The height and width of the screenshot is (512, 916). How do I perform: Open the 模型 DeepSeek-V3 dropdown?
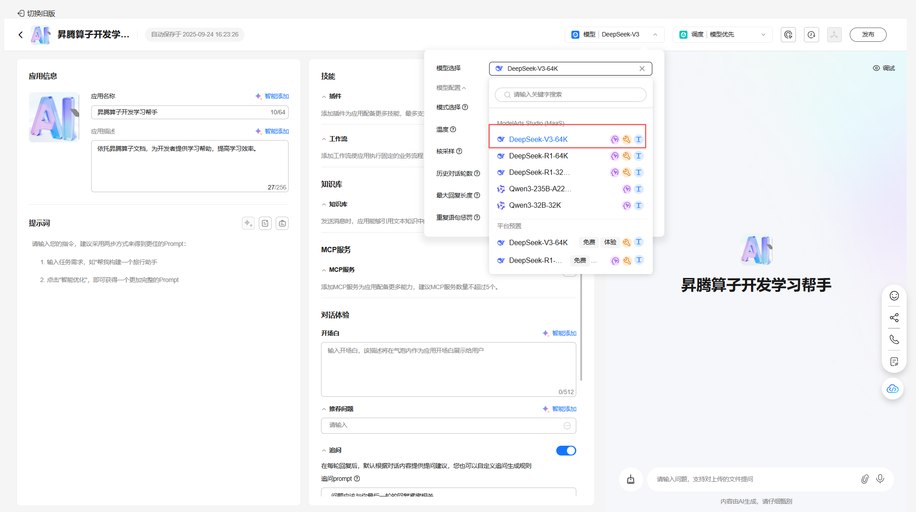[x=614, y=35]
